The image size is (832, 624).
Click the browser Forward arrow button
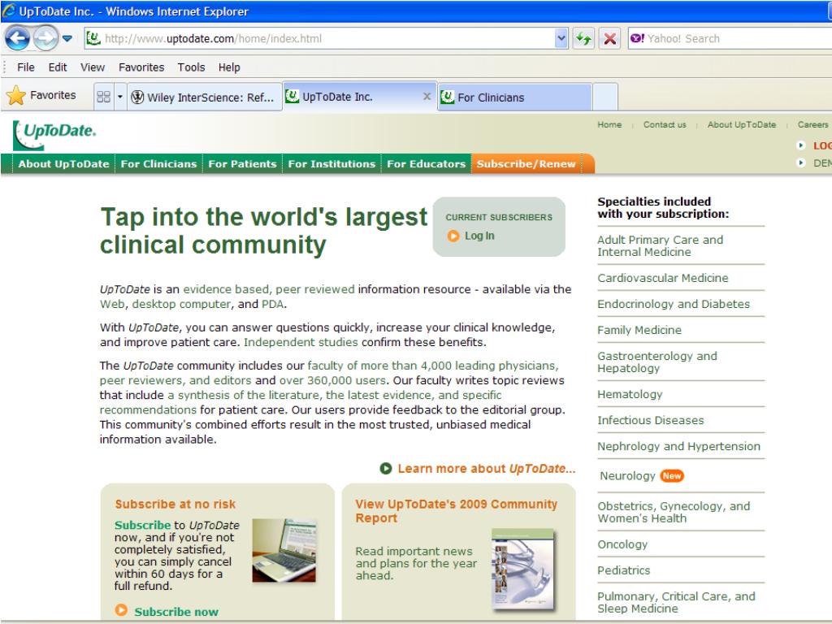45,38
